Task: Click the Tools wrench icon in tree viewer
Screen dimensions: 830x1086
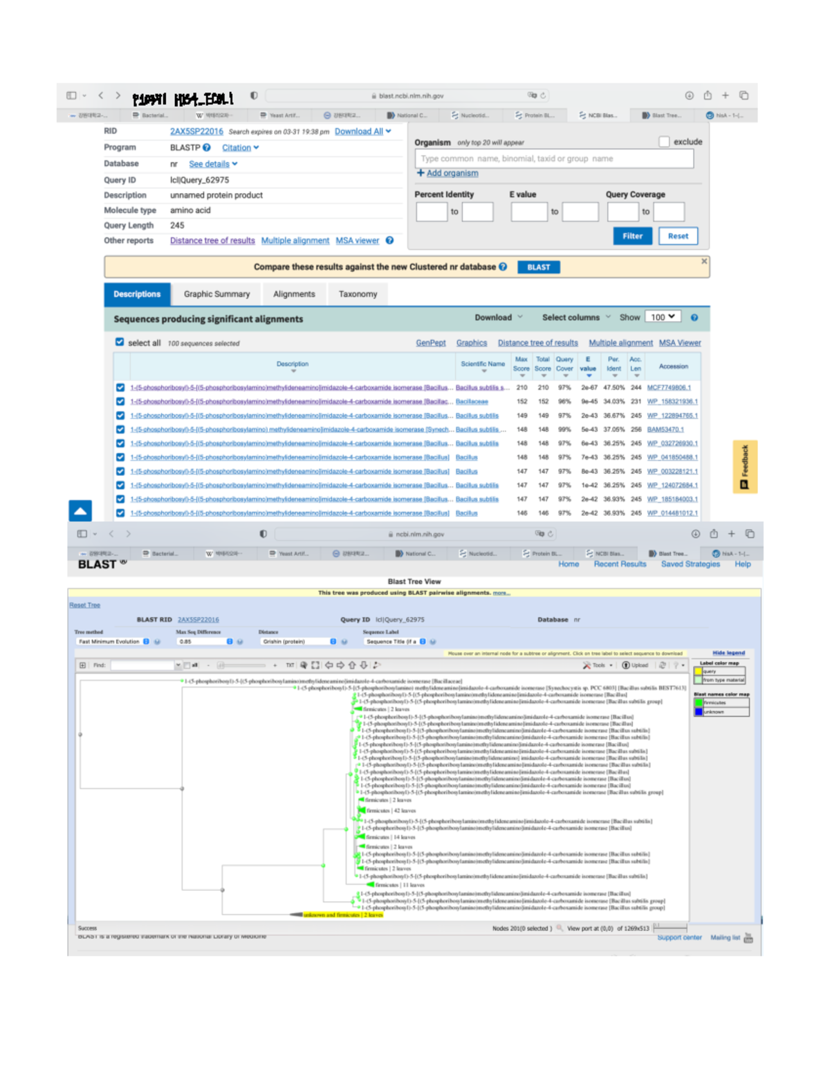Action: pyautogui.click(x=587, y=665)
